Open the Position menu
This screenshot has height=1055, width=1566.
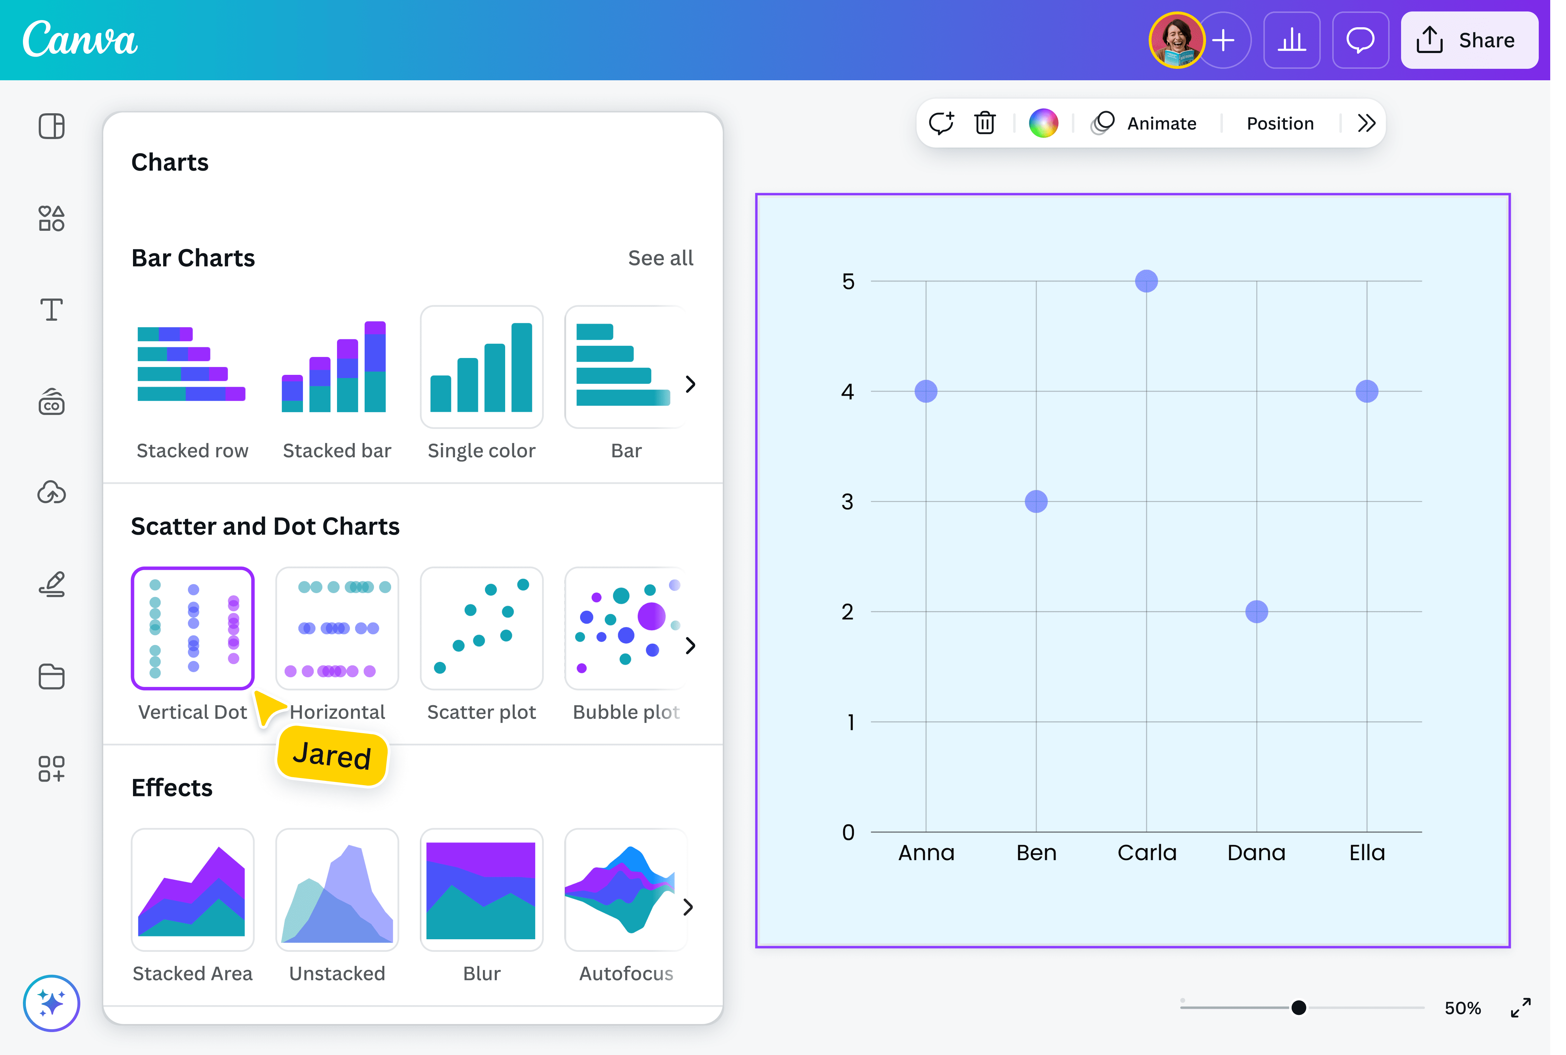click(x=1279, y=123)
